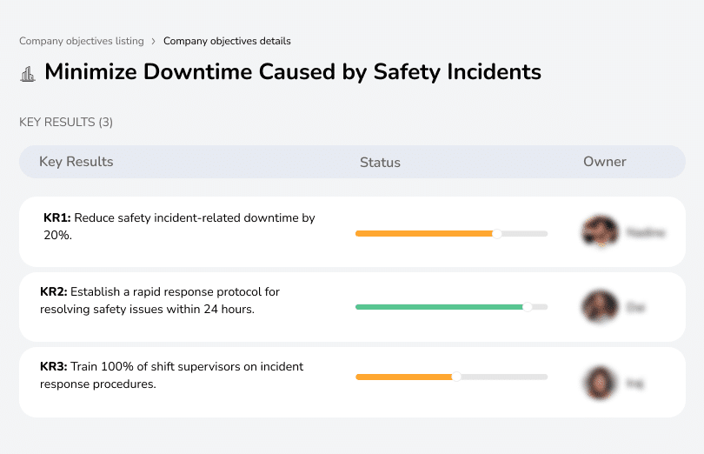Click the KR2 owner avatar
The height and width of the screenshot is (454, 704).
(600, 306)
